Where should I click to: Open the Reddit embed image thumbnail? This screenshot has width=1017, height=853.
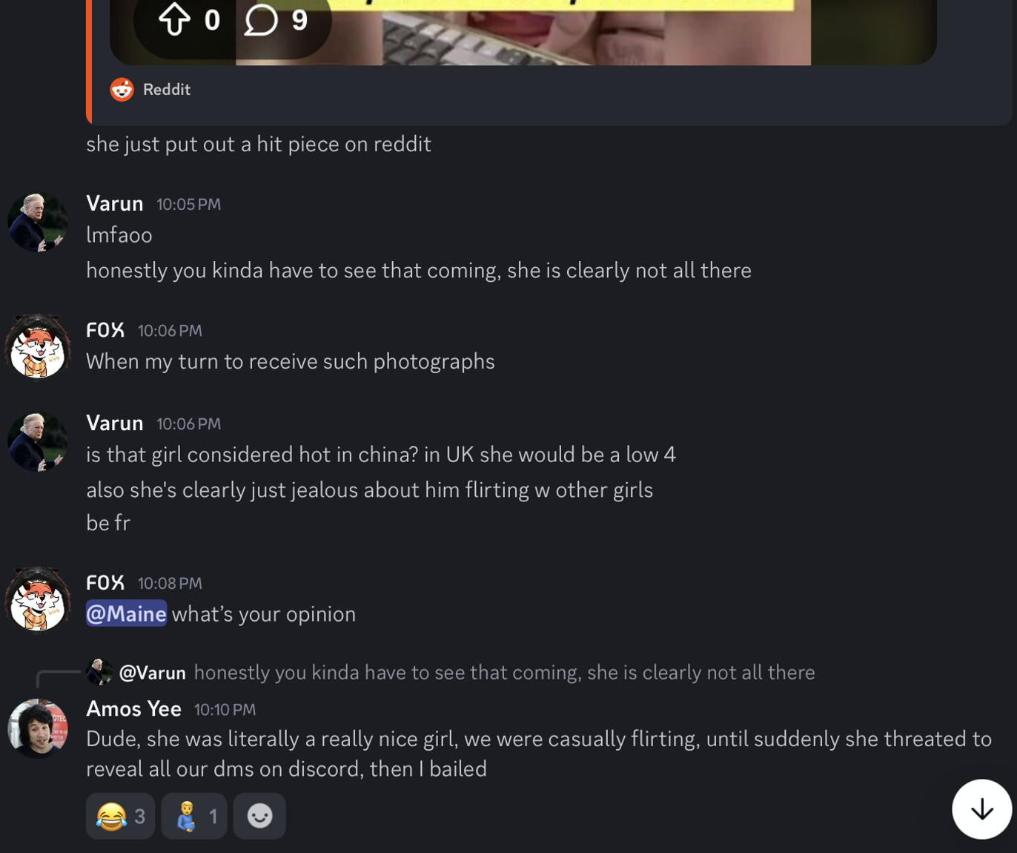point(523,32)
